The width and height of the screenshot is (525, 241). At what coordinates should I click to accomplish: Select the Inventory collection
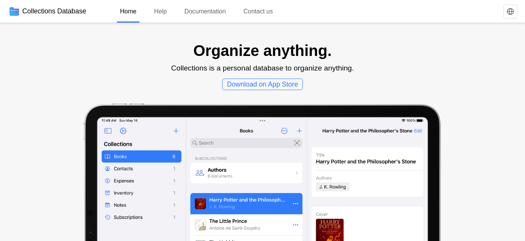pos(141,193)
